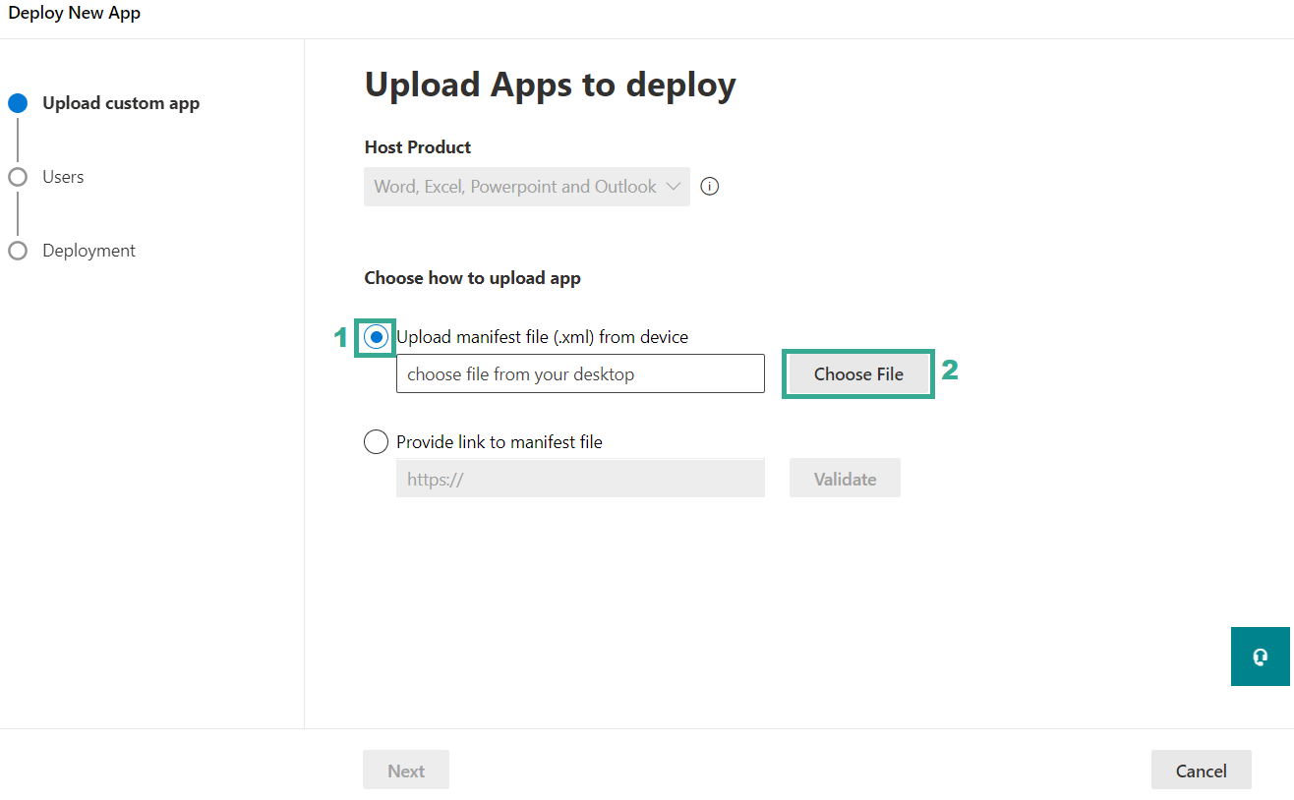Click the info icon beside Host Product

(710, 187)
